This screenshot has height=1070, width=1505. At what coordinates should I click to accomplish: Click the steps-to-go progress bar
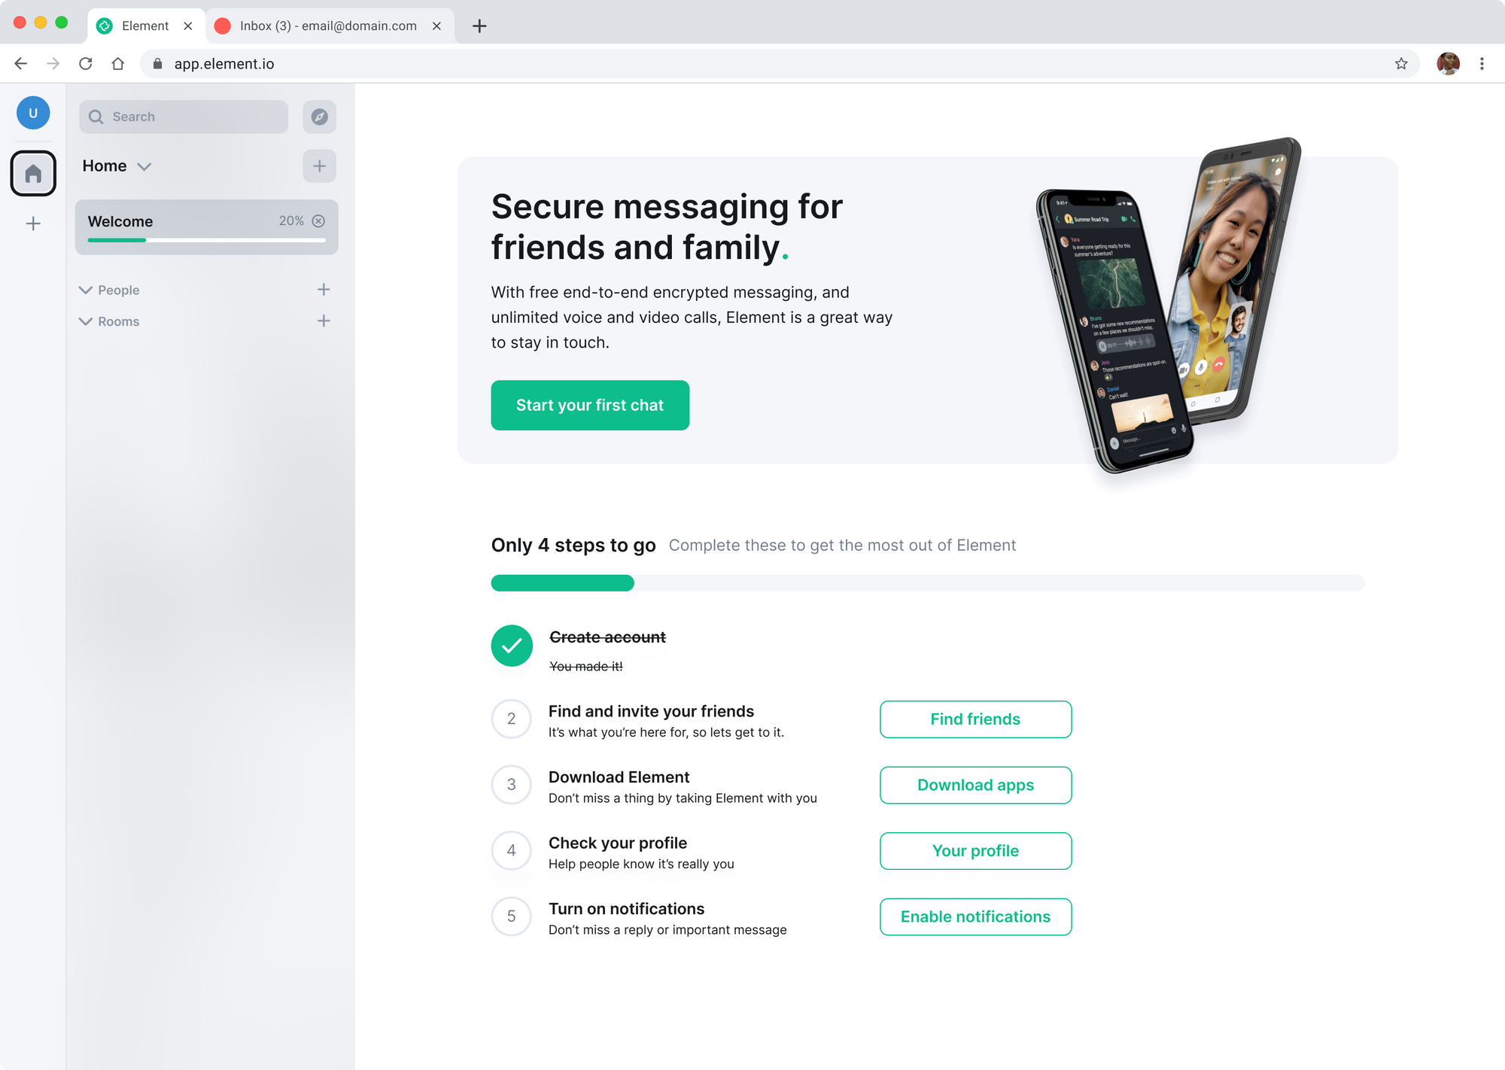click(x=927, y=583)
